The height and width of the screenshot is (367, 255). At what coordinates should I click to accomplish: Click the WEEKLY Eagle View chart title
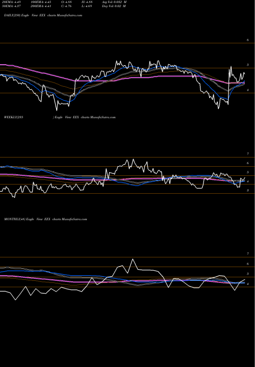(x=60, y=117)
